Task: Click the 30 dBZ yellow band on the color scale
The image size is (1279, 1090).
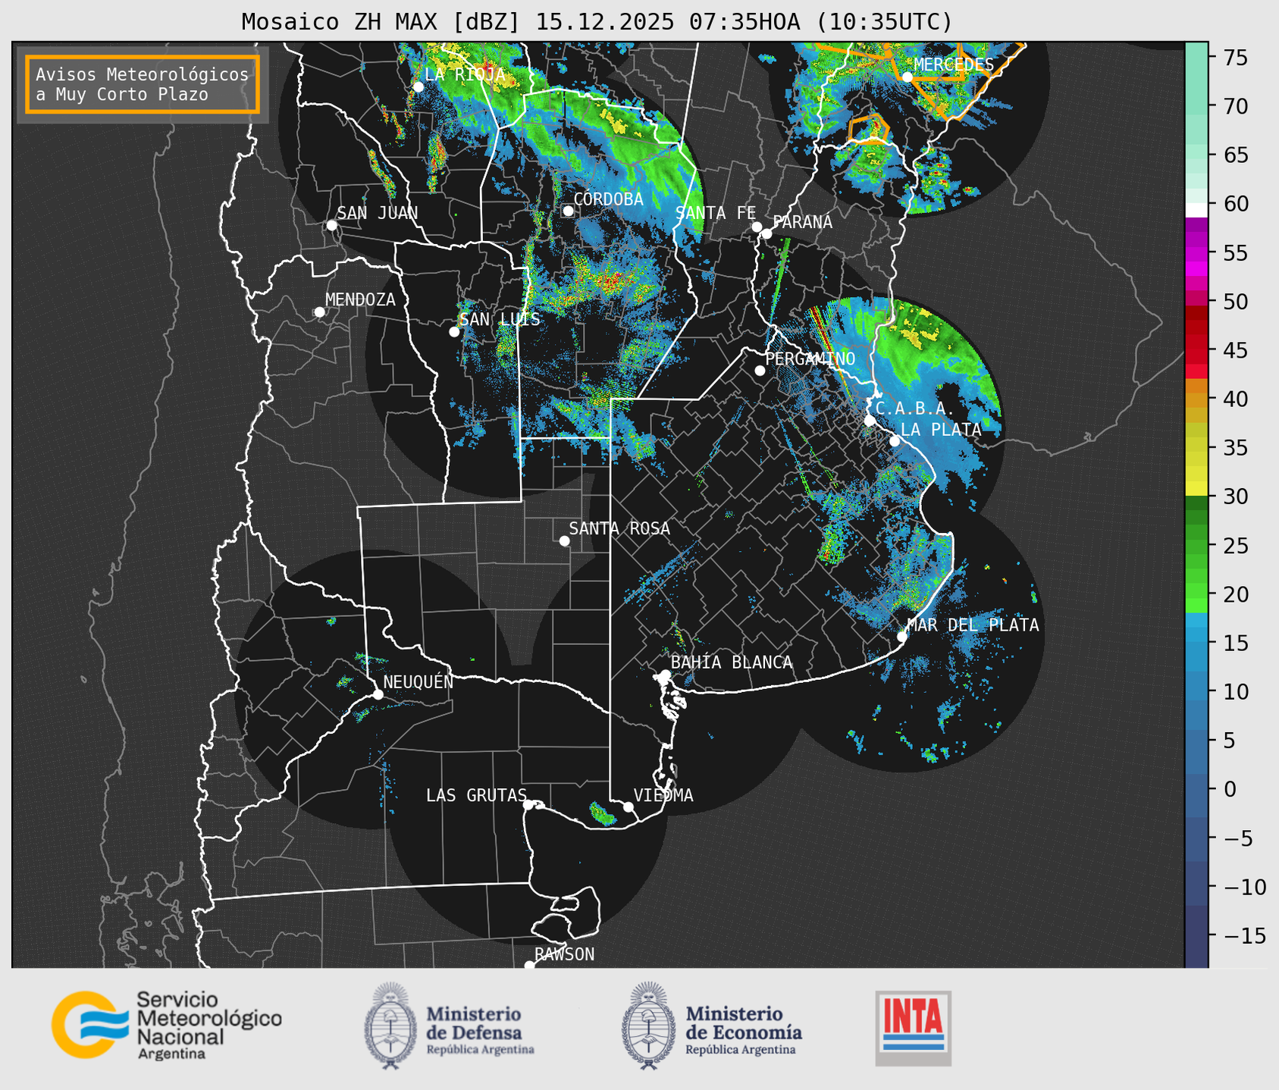Action: (x=1196, y=489)
